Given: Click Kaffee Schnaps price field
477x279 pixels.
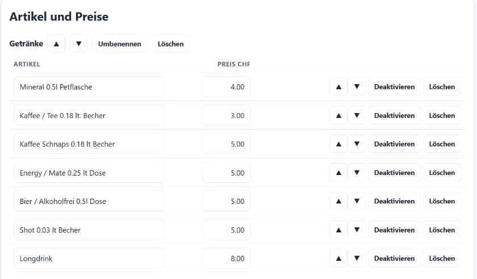Looking at the screenshot, I should tap(226, 144).
